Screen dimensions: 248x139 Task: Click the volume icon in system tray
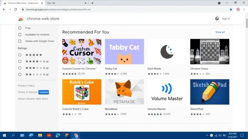click(220, 136)
